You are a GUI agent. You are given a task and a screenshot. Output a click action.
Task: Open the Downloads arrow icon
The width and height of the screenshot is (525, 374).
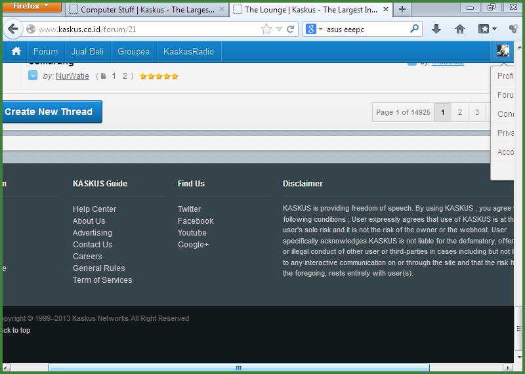(436, 29)
